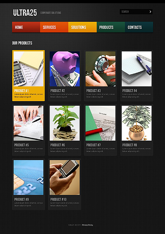
Task: Select the Products menu item
Action: click(111, 27)
